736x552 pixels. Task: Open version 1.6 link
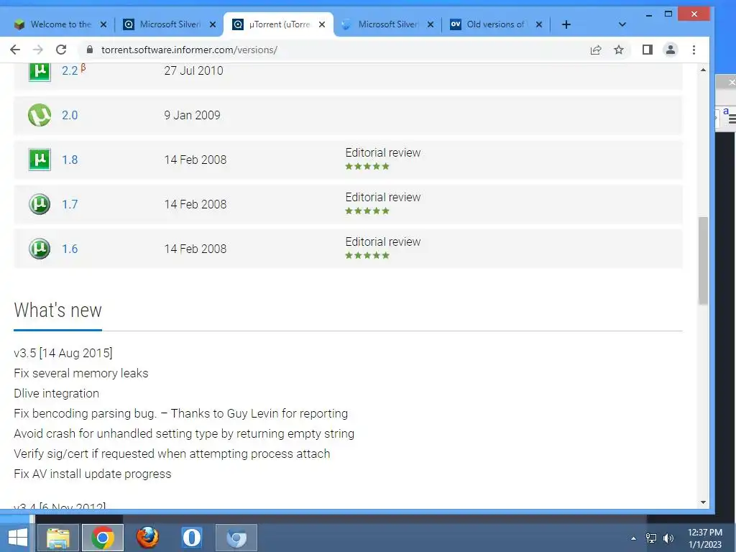70,249
